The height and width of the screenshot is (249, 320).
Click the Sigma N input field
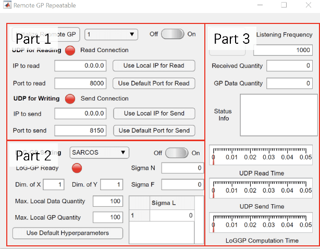182,168
